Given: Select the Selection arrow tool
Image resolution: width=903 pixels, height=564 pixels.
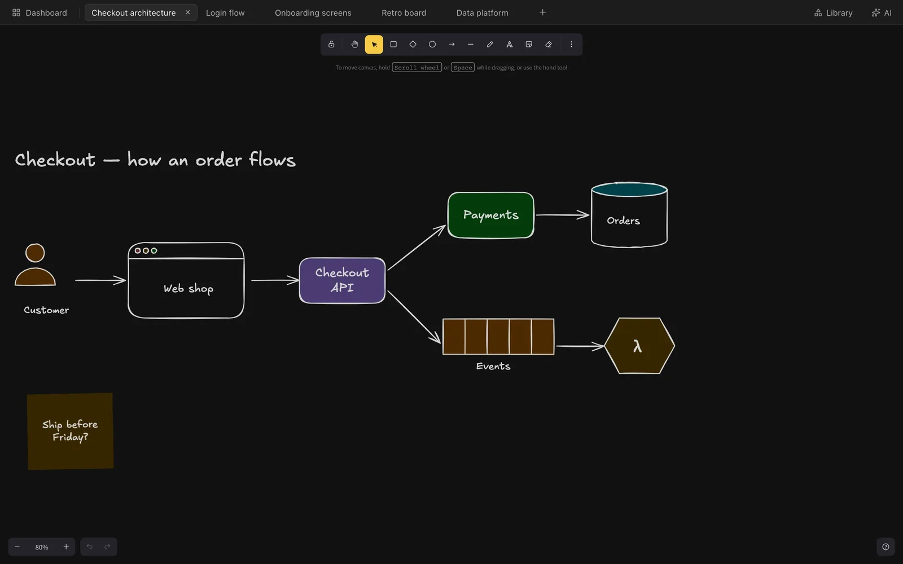Looking at the screenshot, I should coord(374,45).
